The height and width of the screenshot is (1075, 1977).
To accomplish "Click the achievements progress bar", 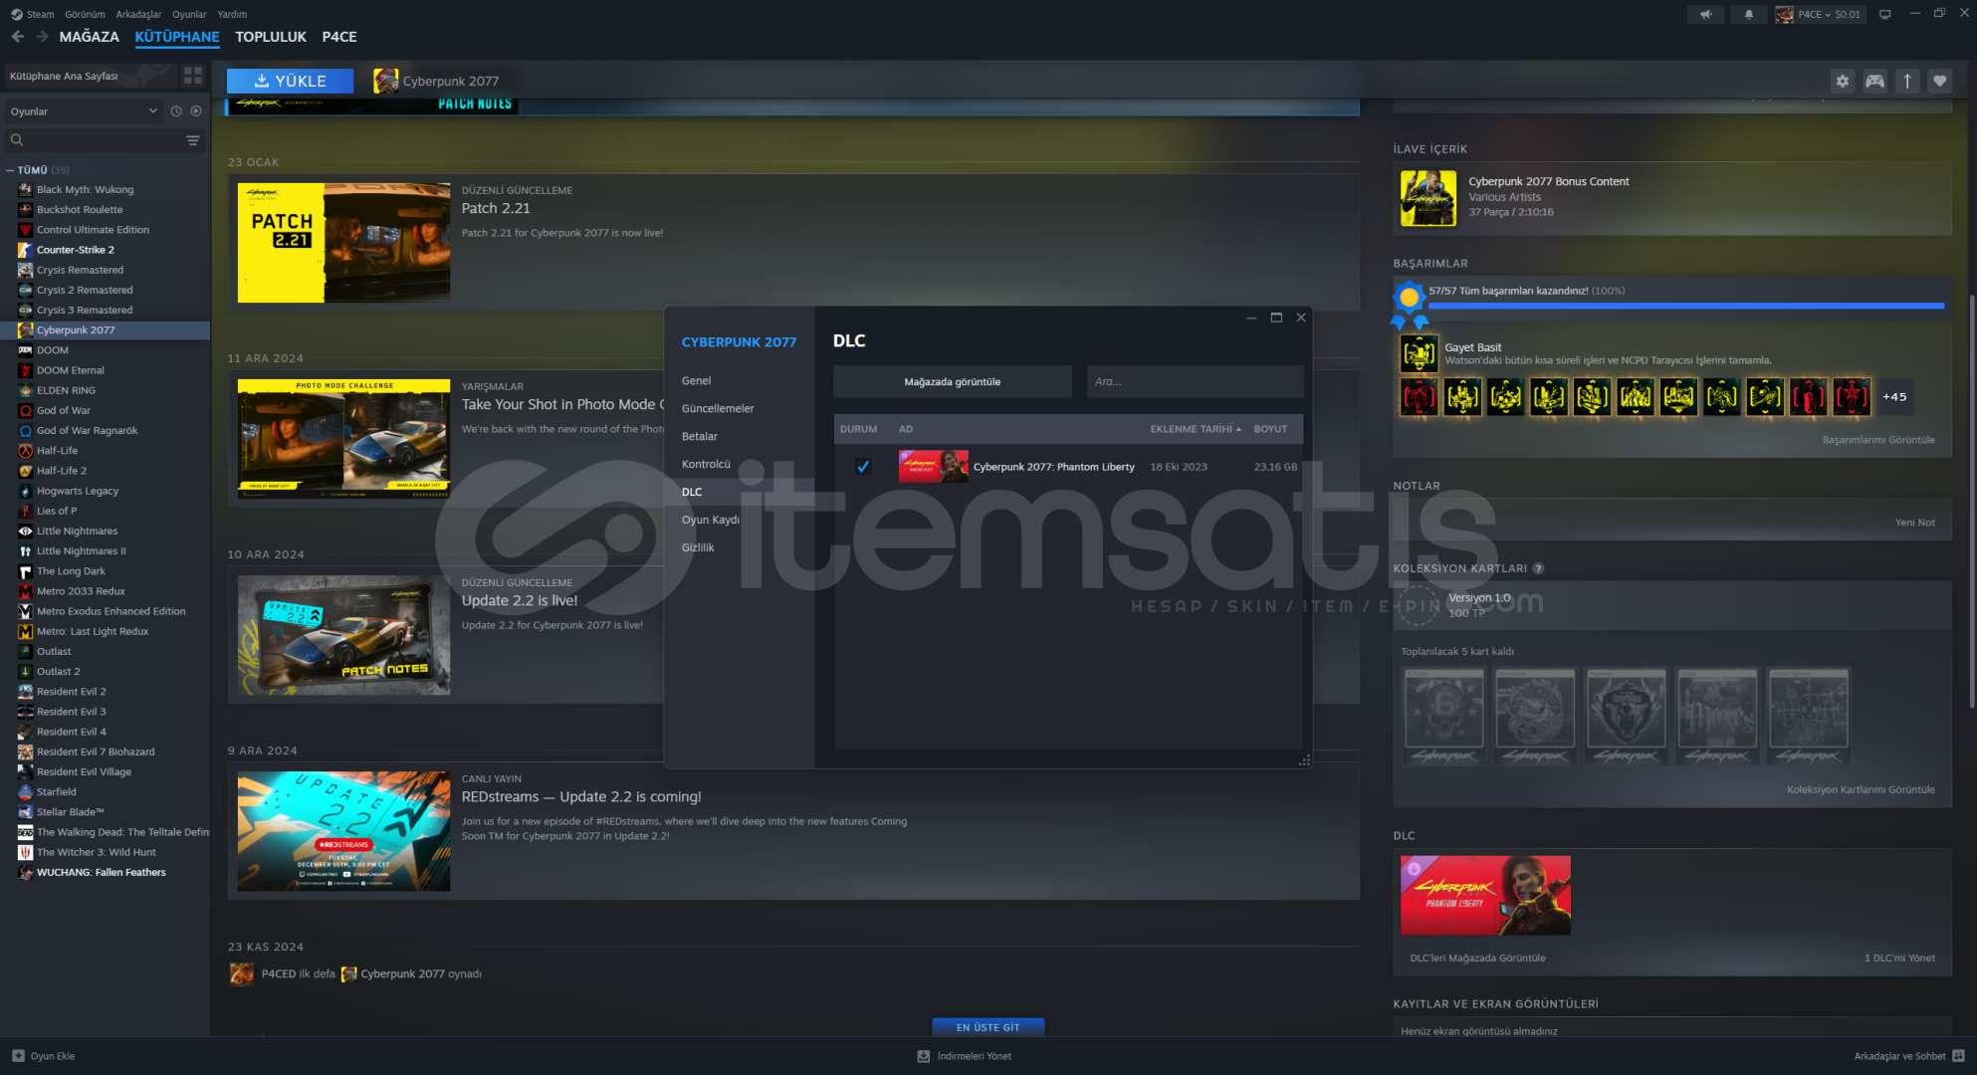I will point(1685,306).
